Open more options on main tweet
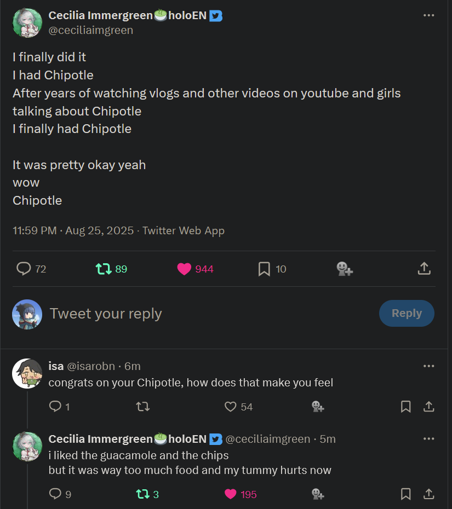The width and height of the screenshot is (452, 509). [x=428, y=15]
